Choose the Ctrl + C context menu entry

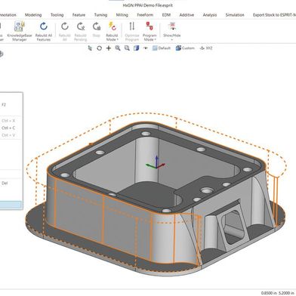click(x=10, y=128)
